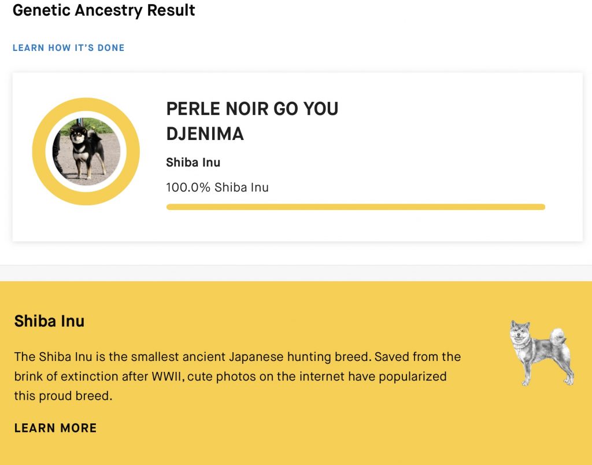Click "Shiba Inu" heading in yellow section
The height and width of the screenshot is (465, 592).
tap(49, 321)
